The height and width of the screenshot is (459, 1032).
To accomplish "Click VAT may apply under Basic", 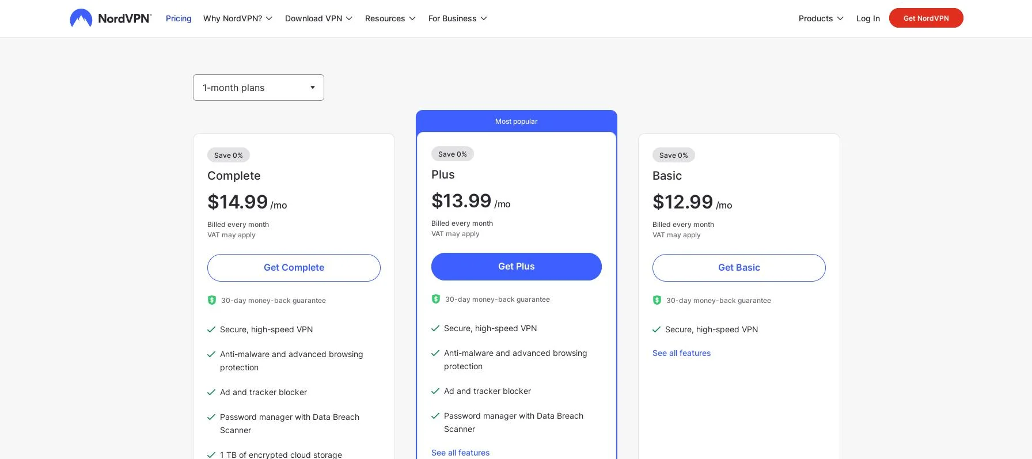I will 677,235.
